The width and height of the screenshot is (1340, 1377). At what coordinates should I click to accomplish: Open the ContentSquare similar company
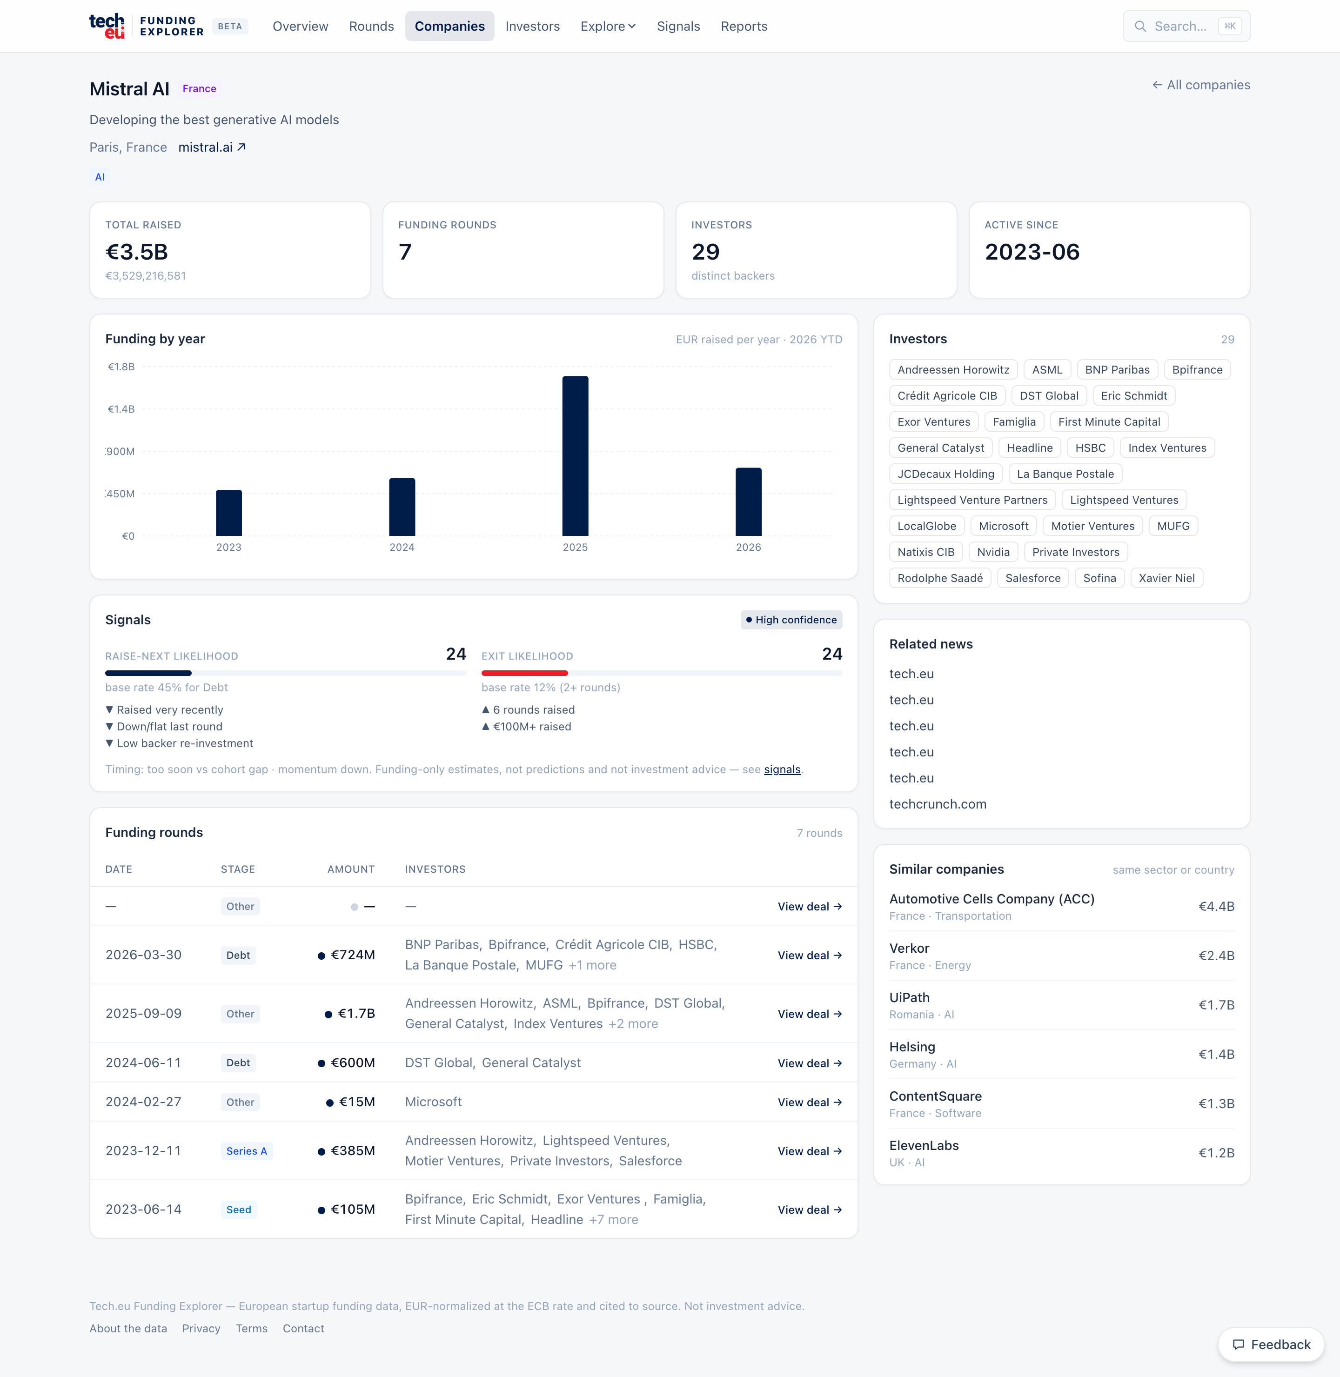coord(935,1096)
